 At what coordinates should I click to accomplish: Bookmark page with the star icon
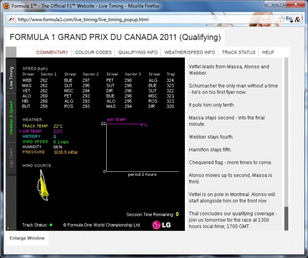(x=282, y=19)
